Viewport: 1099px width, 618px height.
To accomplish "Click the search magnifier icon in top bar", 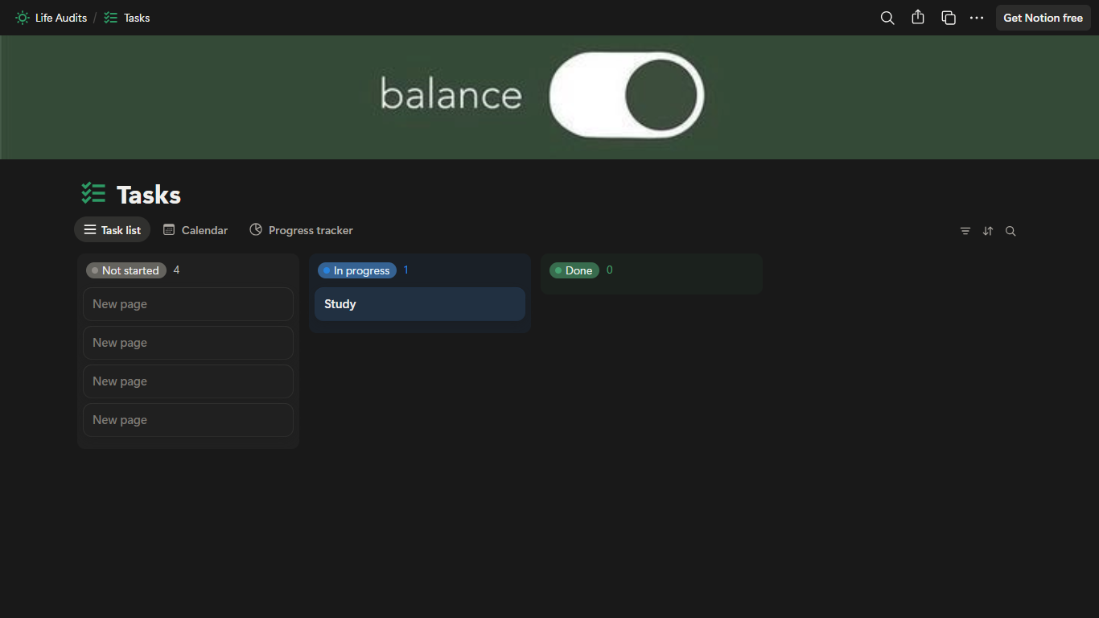I will [x=887, y=18].
